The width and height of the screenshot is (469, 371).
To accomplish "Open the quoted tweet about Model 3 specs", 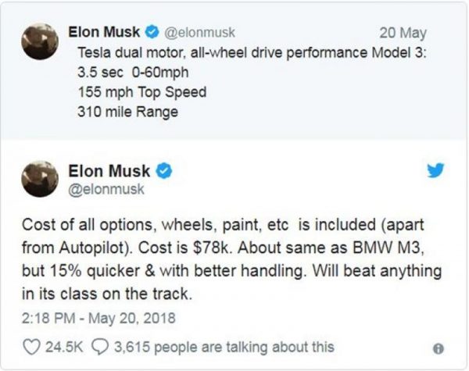I will 234,71.
